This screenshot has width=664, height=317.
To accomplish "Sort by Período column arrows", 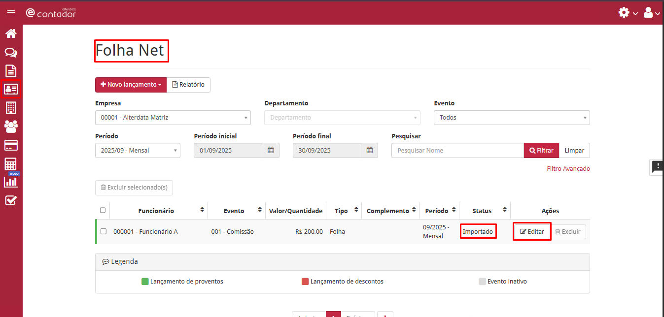I will tap(454, 210).
